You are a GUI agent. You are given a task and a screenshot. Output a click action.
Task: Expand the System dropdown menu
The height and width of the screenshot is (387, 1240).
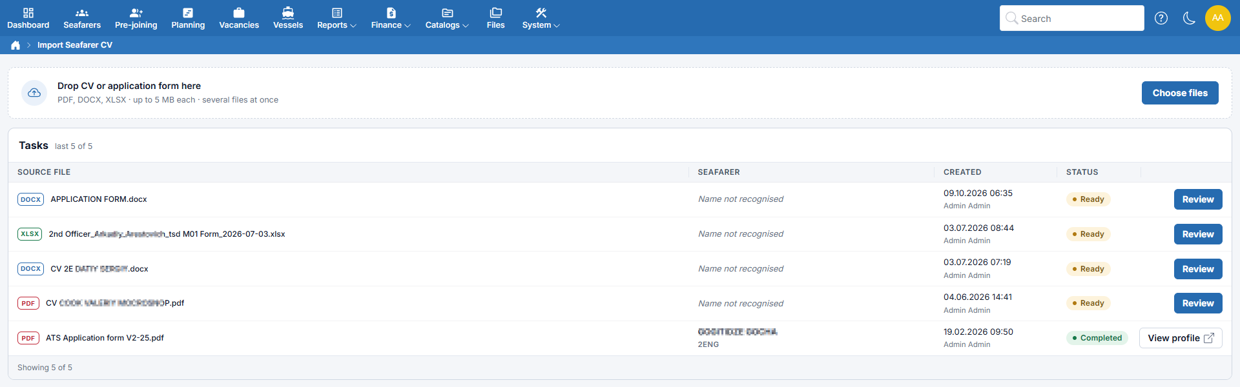click(541, 18)
